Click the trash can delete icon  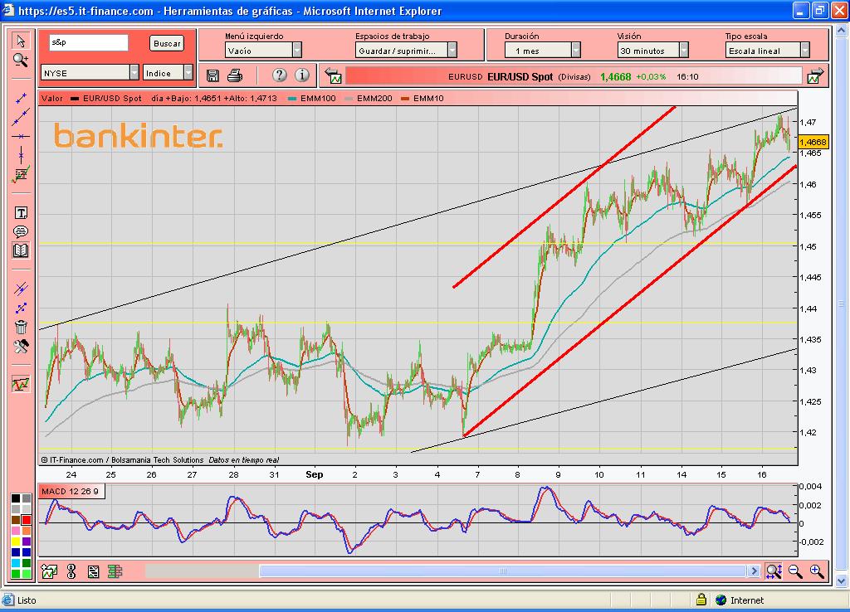click(21, 327)
